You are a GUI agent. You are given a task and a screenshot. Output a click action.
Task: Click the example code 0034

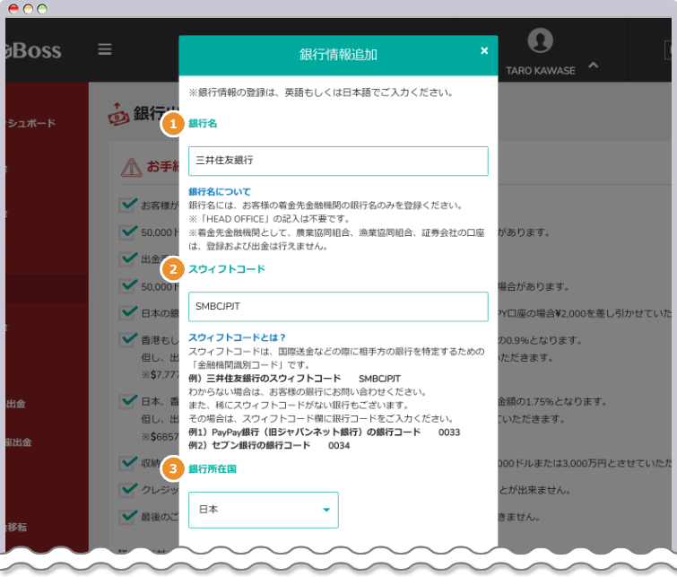pyautogui.click(x=339, y=446)
